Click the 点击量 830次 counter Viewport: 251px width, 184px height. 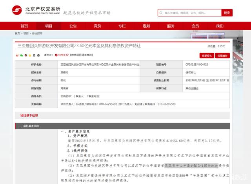(x=216, y=46)
